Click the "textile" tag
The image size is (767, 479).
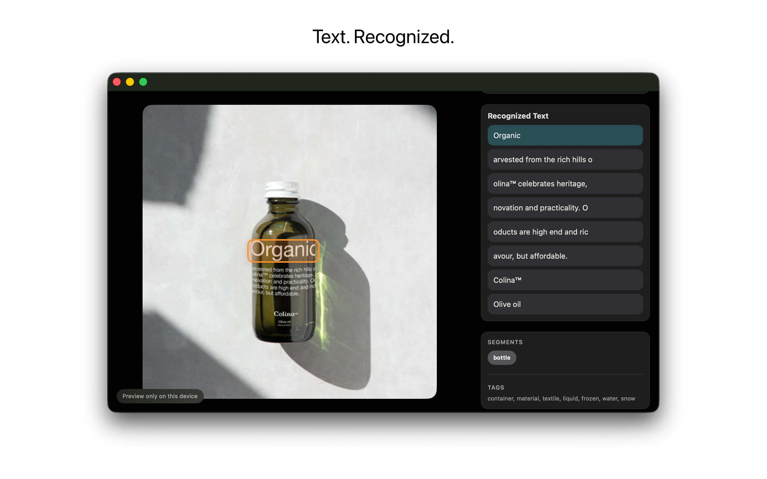[551, 399]
